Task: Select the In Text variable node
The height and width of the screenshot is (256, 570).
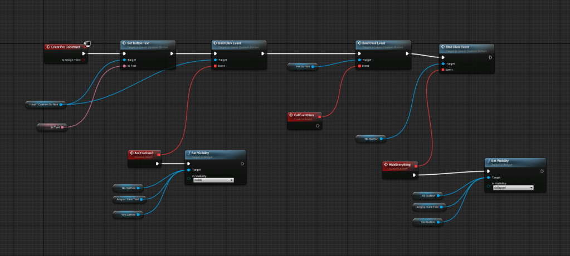Action: [x=51, y=127]
